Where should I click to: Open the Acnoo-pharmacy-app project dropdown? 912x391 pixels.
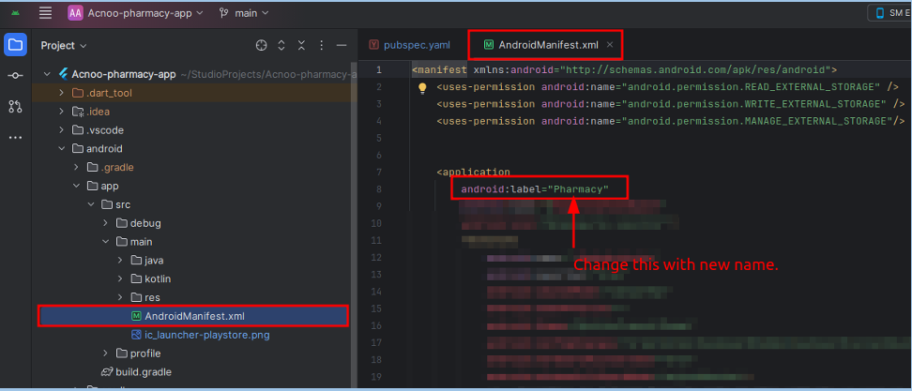131,13
